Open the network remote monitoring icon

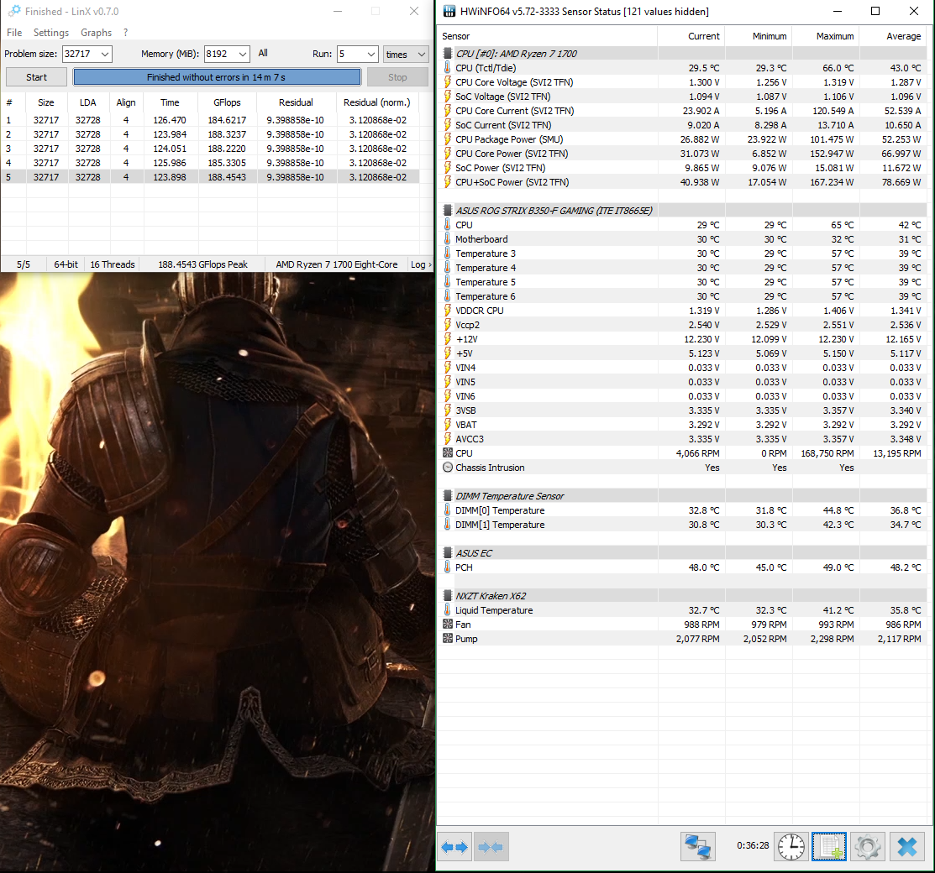point(697,848)
